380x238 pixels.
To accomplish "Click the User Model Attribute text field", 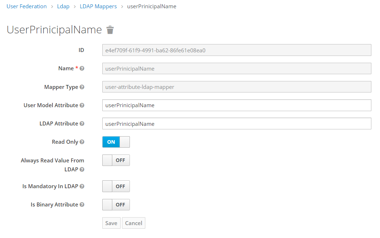I will (236, 105).
